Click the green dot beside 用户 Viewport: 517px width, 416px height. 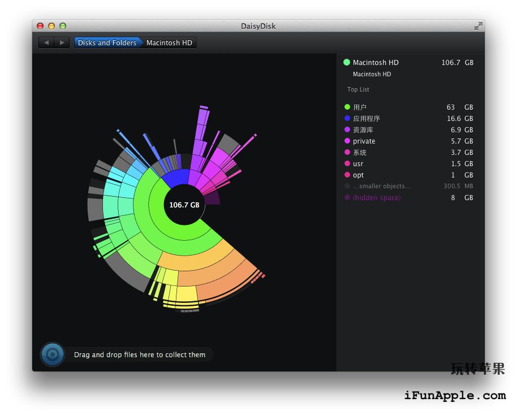pos(347,107)
